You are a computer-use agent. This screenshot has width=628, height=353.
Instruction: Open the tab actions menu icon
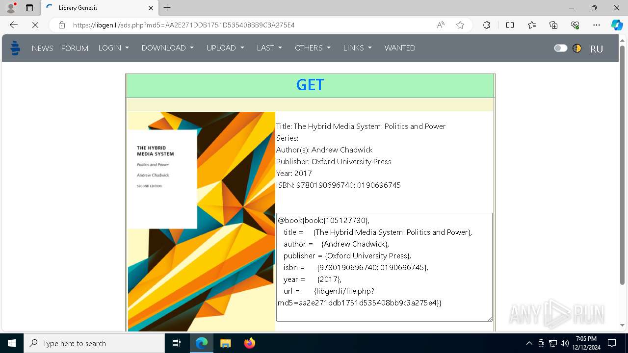tap(29, 8)
